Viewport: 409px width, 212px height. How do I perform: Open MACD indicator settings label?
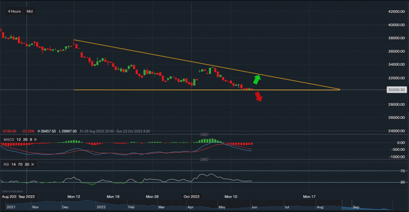[x=8, y=140]
